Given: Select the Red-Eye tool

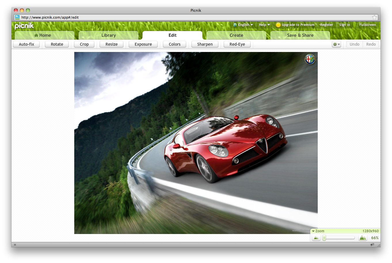Looking at the screenshot, I should pyautogui.click(x=237, y=44).
